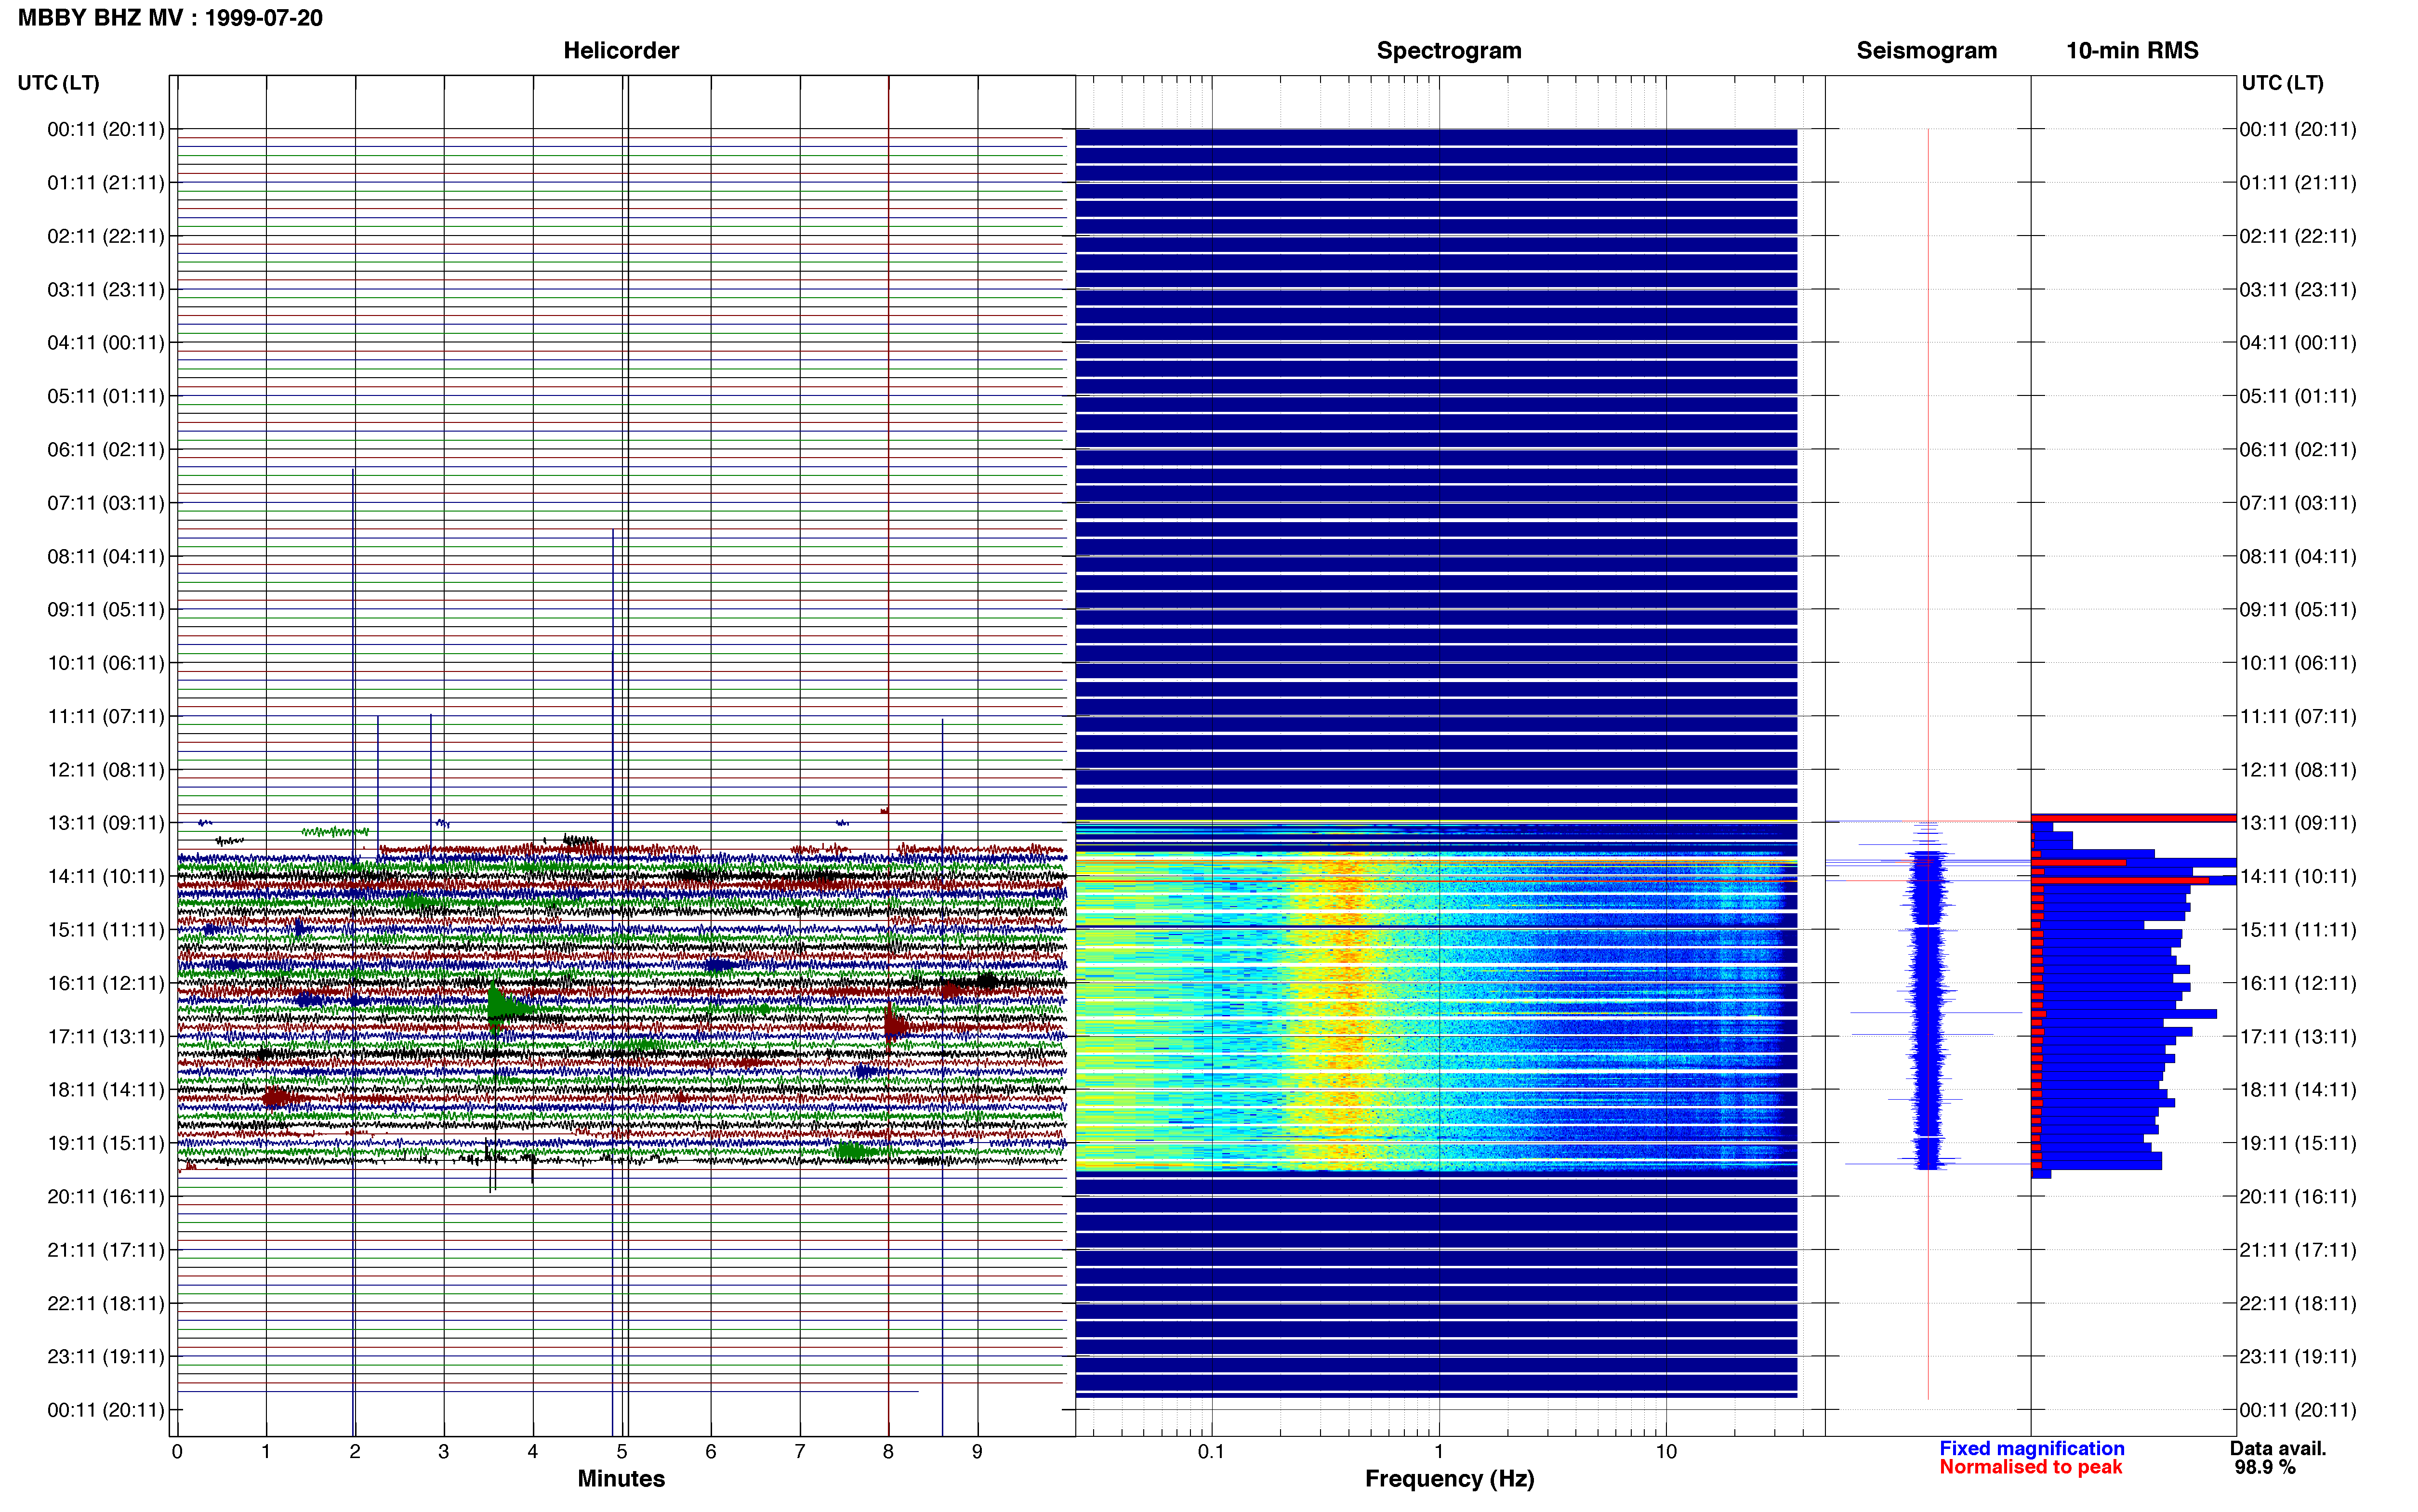
Task: Click the left axis label '03:11 (23:11)'
Action: pyautogui.click(x=106, y=289)
